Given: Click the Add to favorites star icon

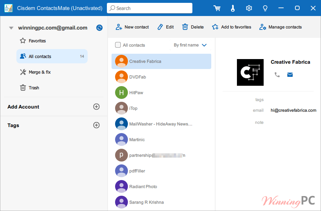Looking at the screenshot, I should pos(215,27).
